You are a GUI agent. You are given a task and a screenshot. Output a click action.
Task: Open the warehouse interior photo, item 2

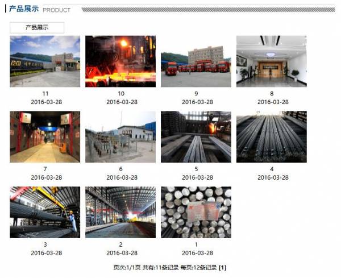(120, 212)
